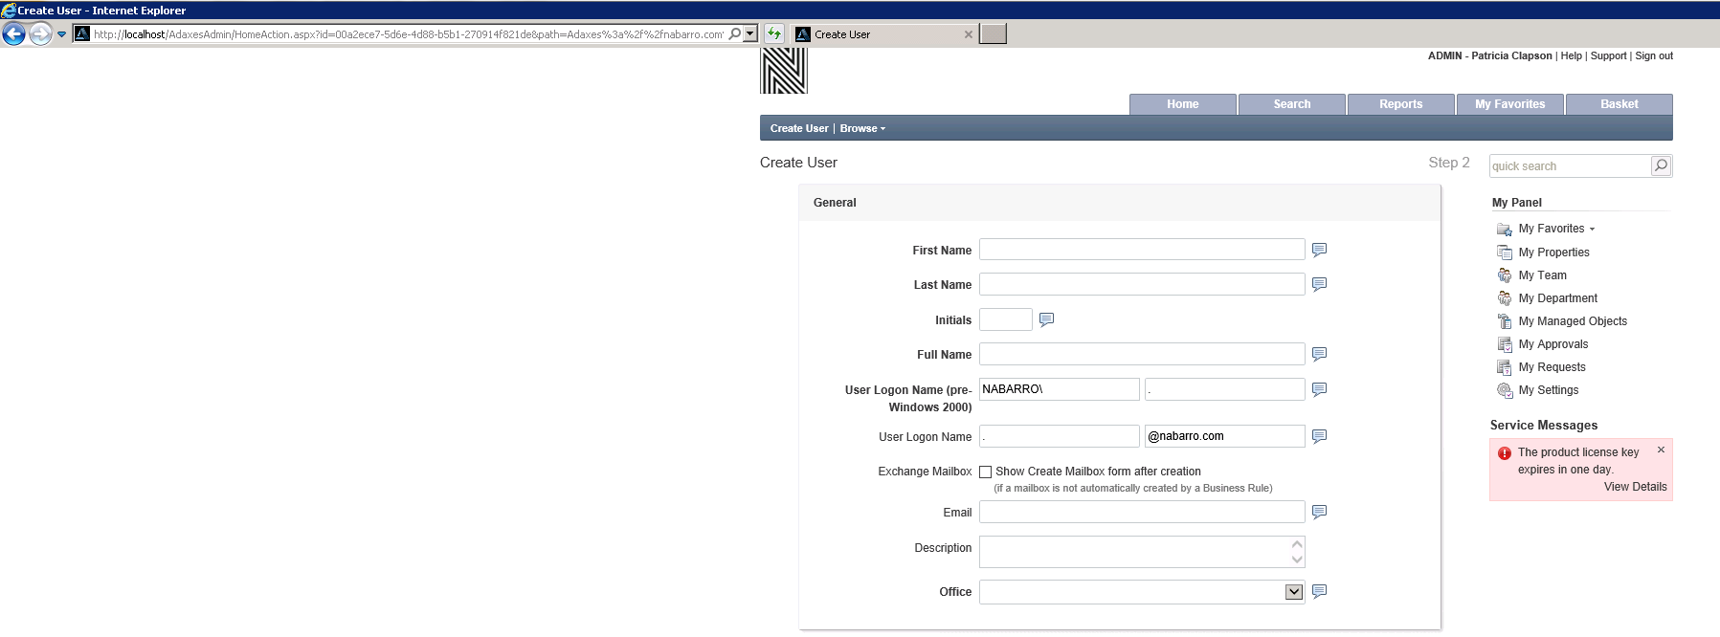Click the My Team icon

point(1505,275)
